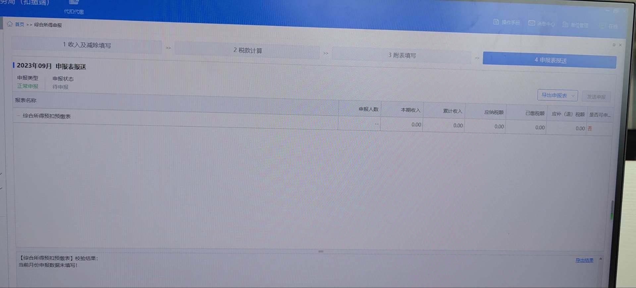Click the 0.00 value under 应纳税额
Screen dimensions: 636x288
pos(499,126)
